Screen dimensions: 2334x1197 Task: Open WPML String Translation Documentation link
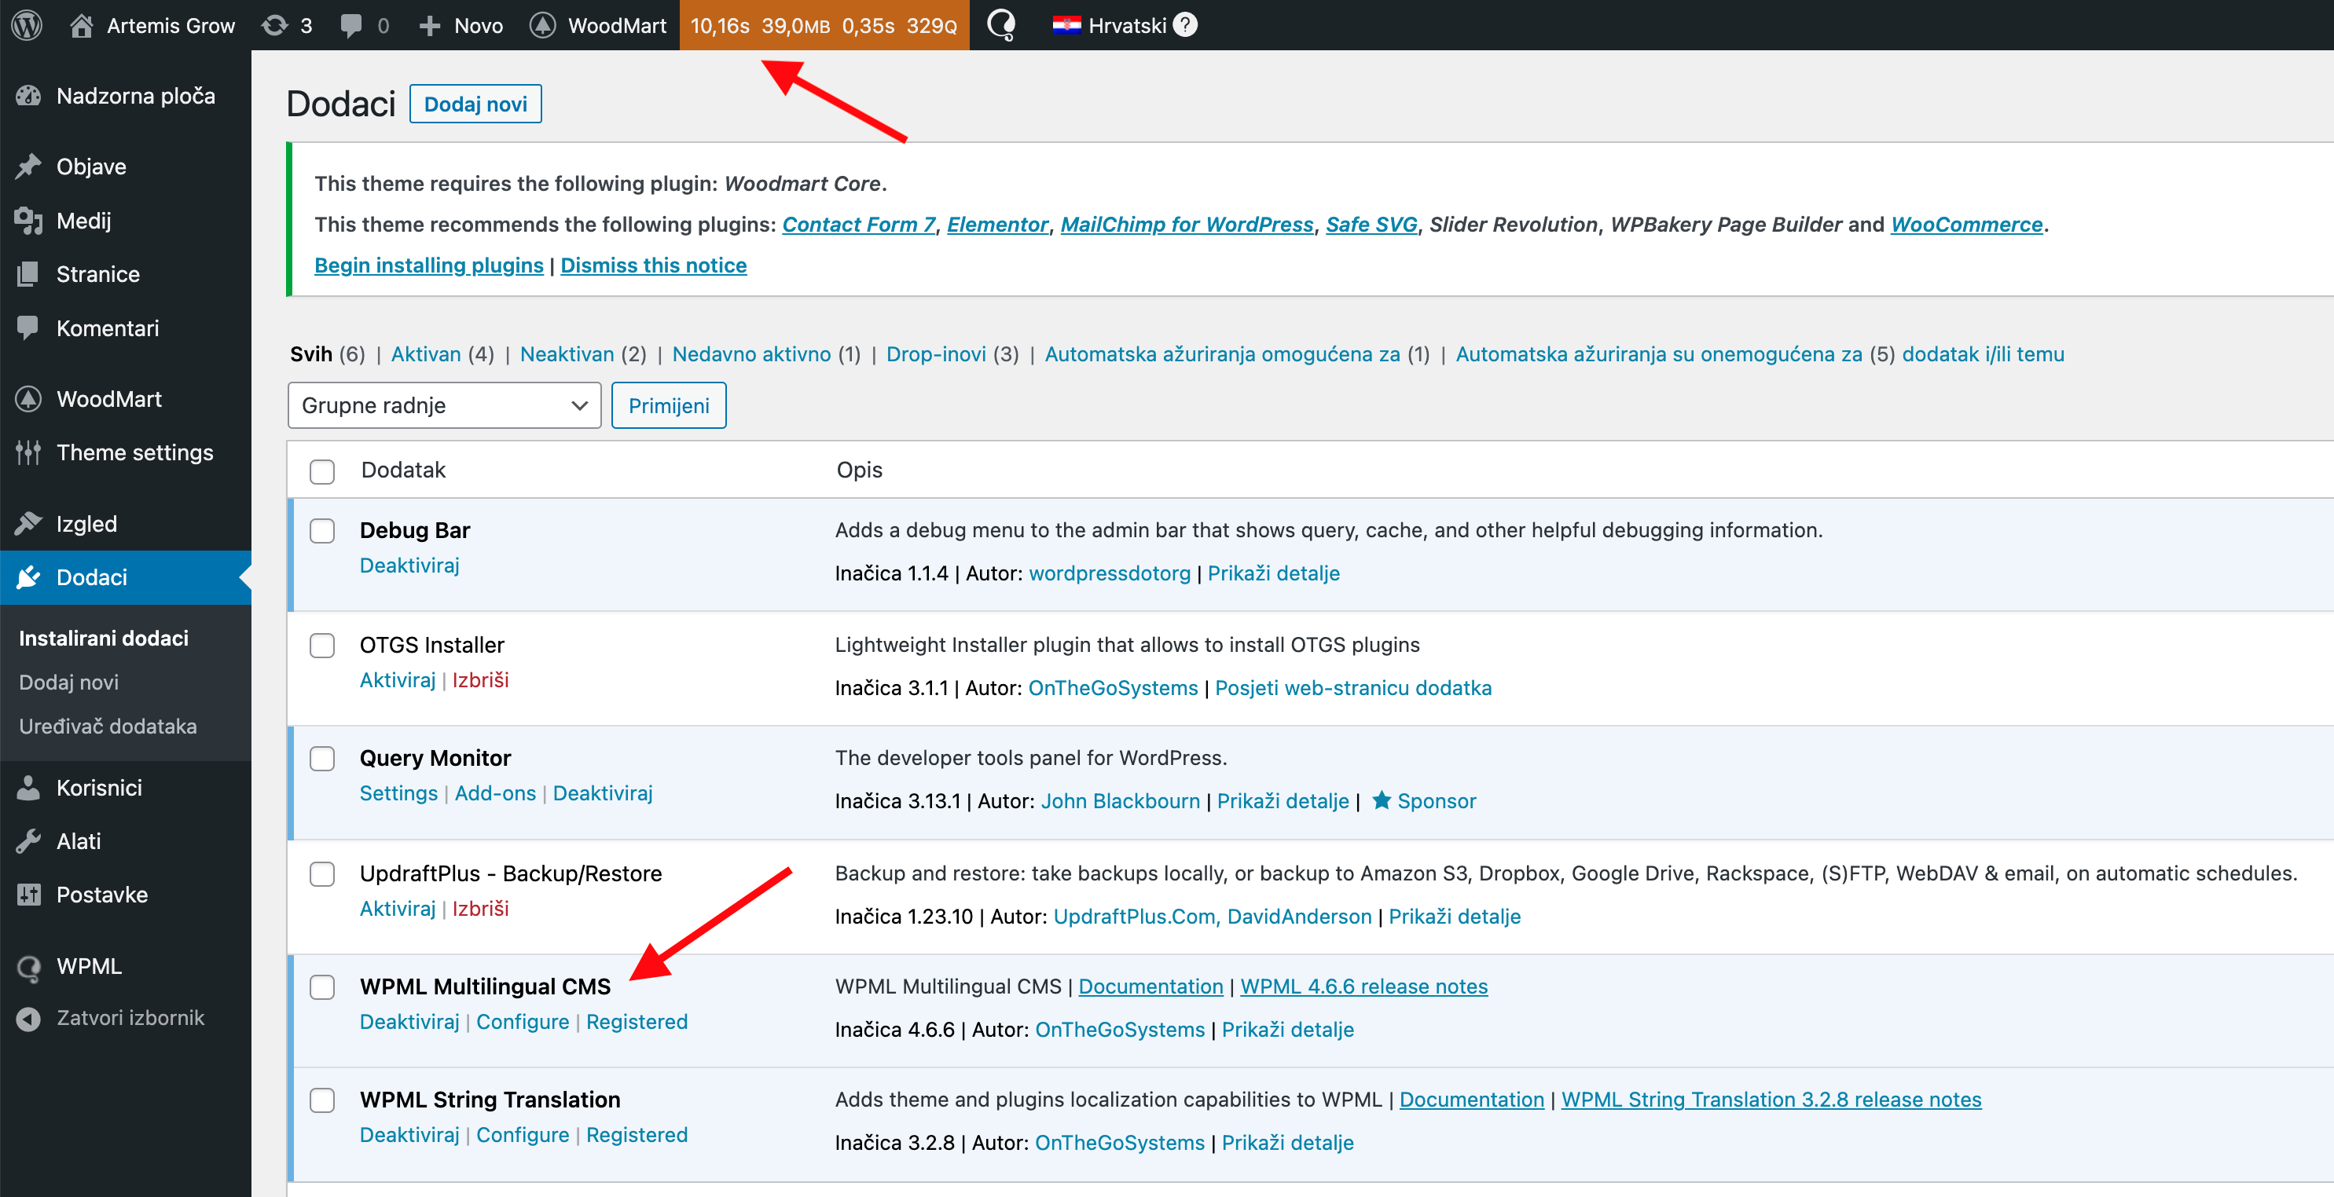[x=1471, y=1099]
